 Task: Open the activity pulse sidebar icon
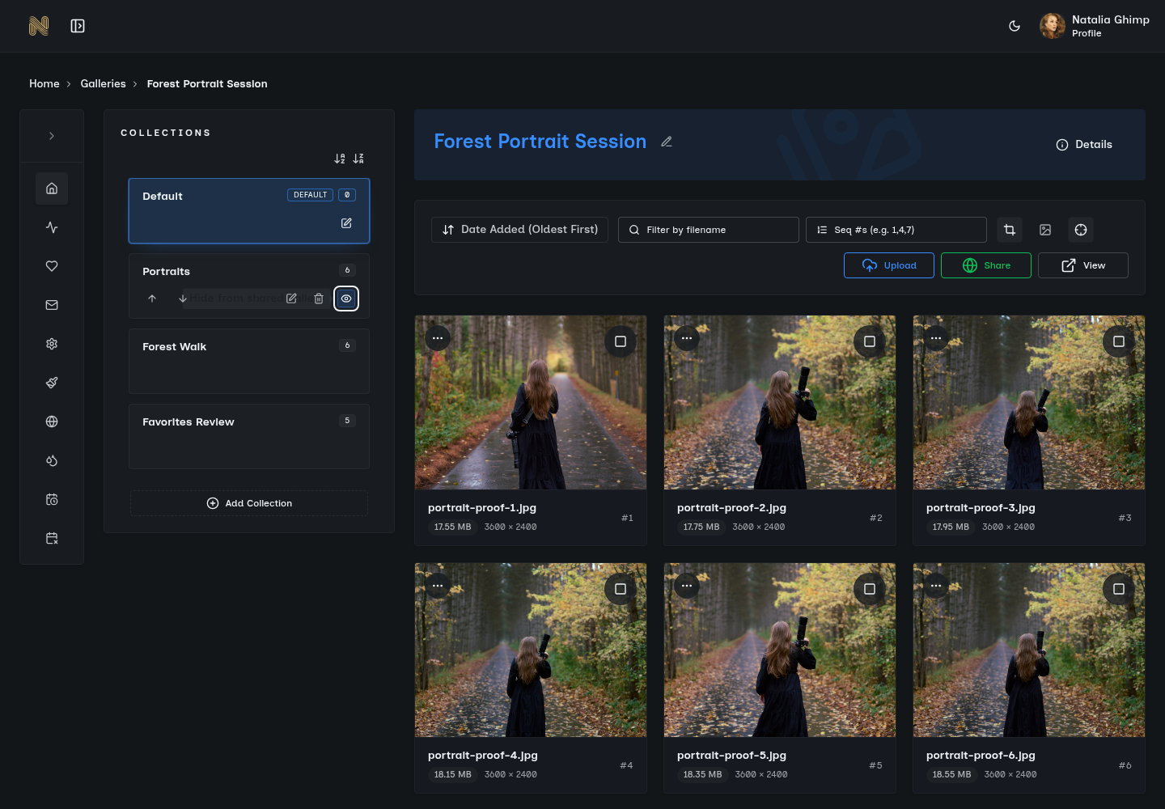pyautogui.click(x=52, y=227)
